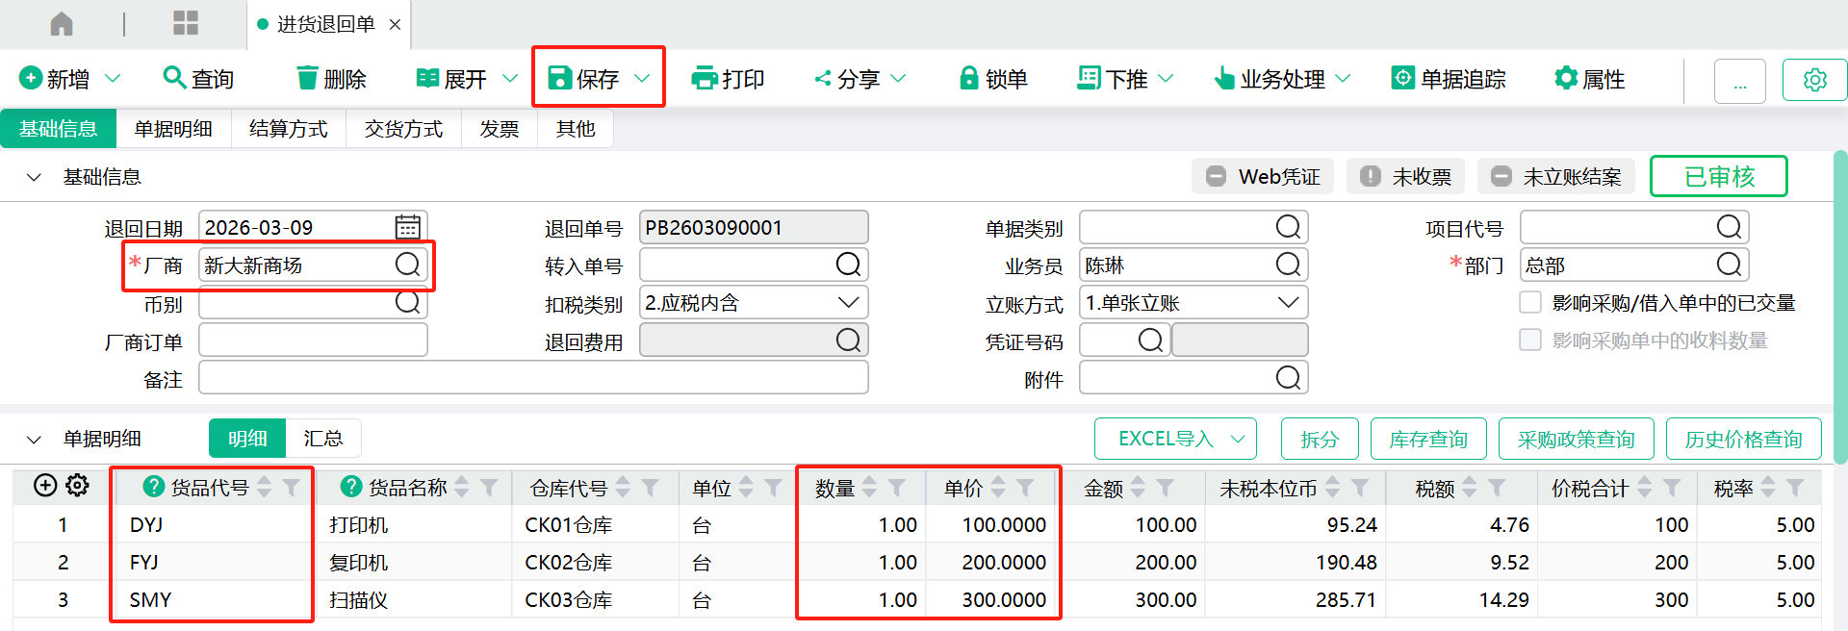Open the app grid icon
The image size is (1848, 631).
186,24
